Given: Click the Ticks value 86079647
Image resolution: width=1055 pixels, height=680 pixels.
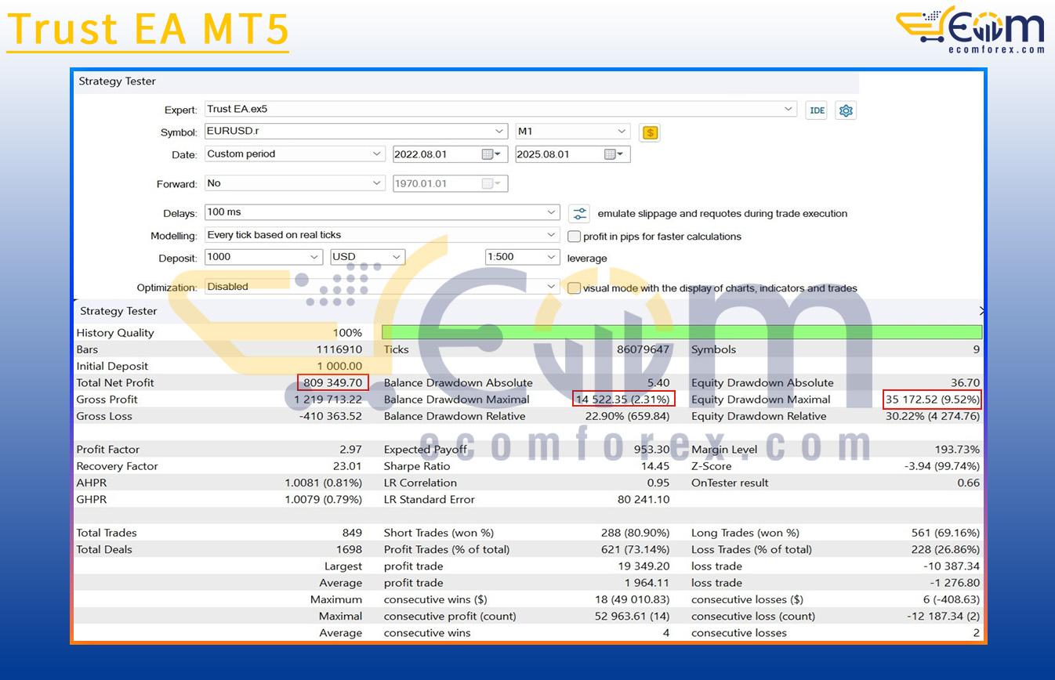Looking at the screenshot, I should 643,349.
